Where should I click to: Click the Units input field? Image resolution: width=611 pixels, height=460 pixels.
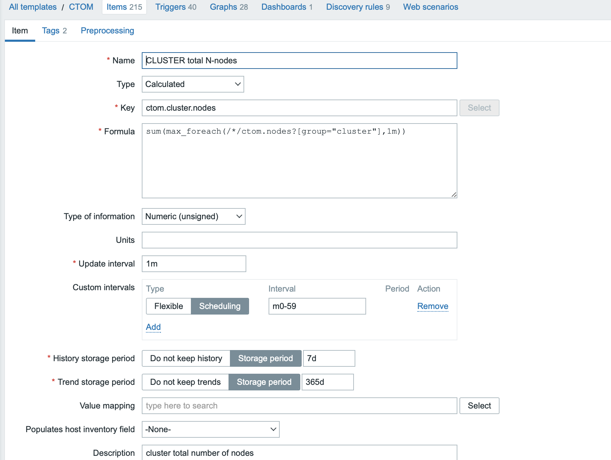299,240
